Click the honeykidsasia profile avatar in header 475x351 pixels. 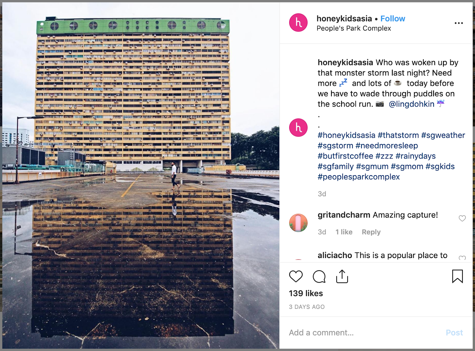(x=298, y=23)
